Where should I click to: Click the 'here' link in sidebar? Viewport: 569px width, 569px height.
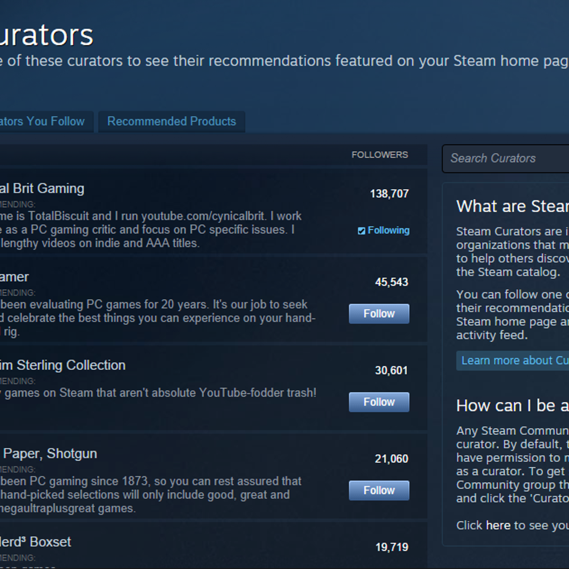tap(498, 525)
